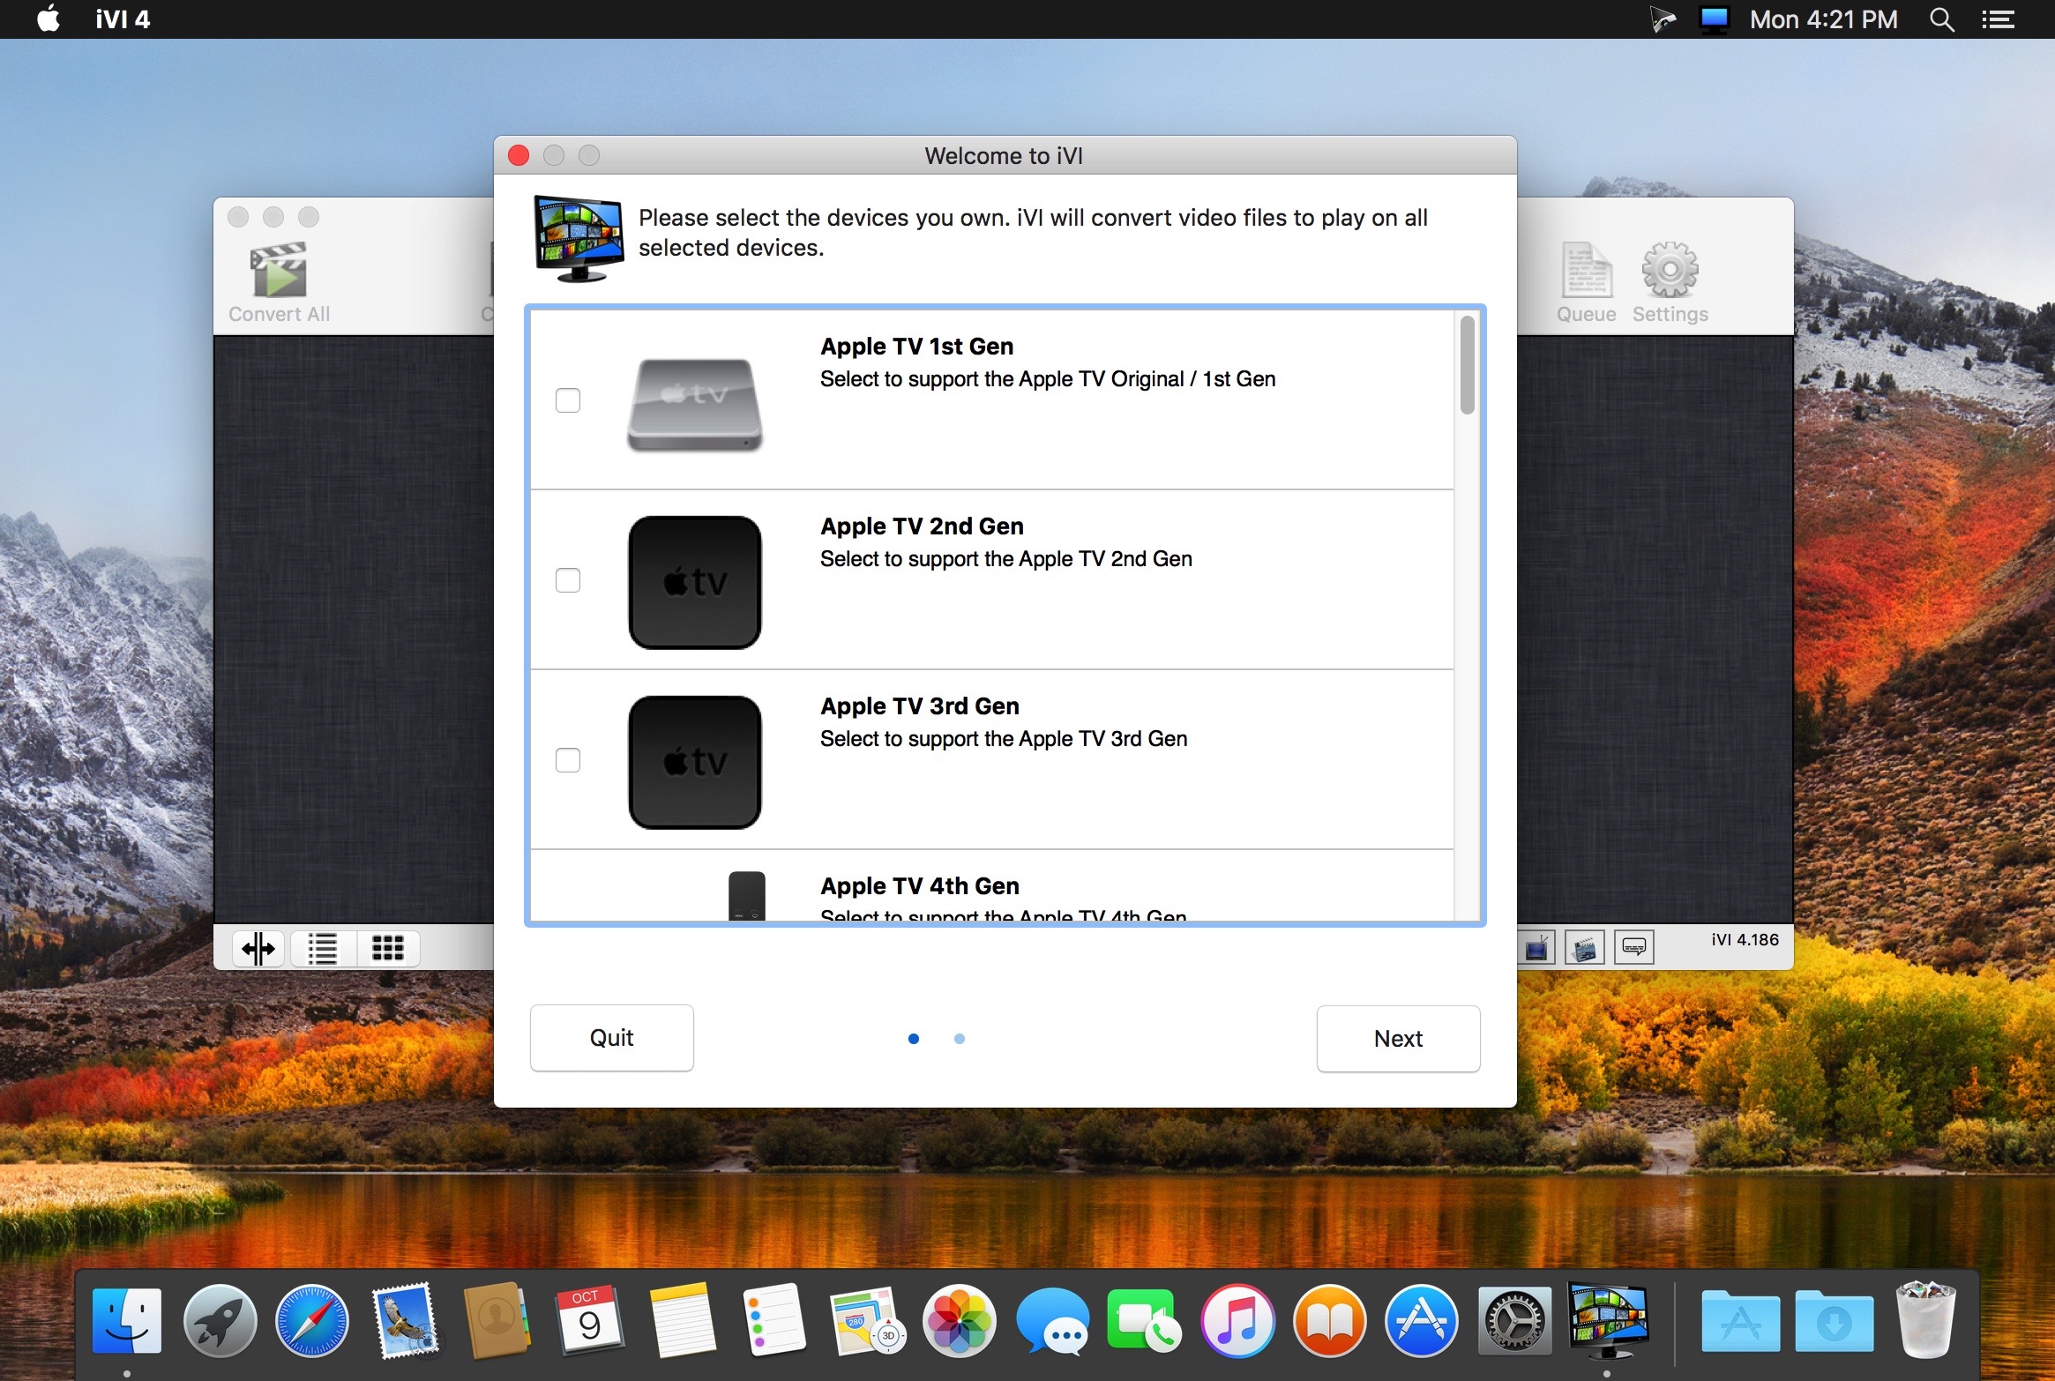Click the split-pane resize arrows icon
This screenshot has width=2055, height=1381.
tap(258, 949)
